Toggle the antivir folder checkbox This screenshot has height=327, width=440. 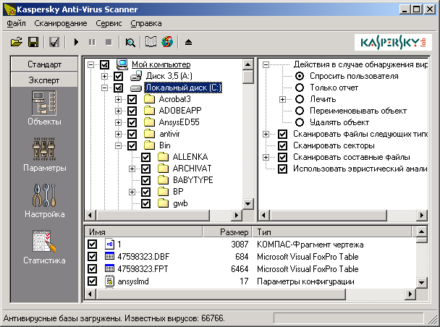(x=132, y=134)
